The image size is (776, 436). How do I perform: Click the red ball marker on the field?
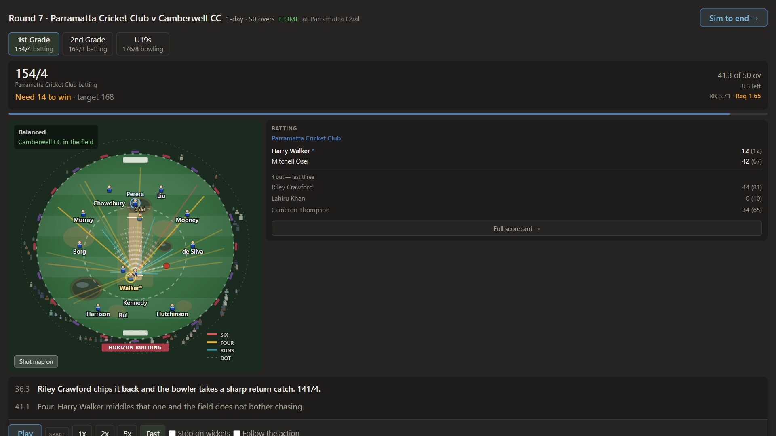(x=167, y=266)
